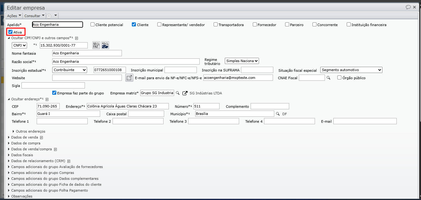Tick the Órgão público checkbox
This screenshot has height=200, width=421.
point(340,78)
